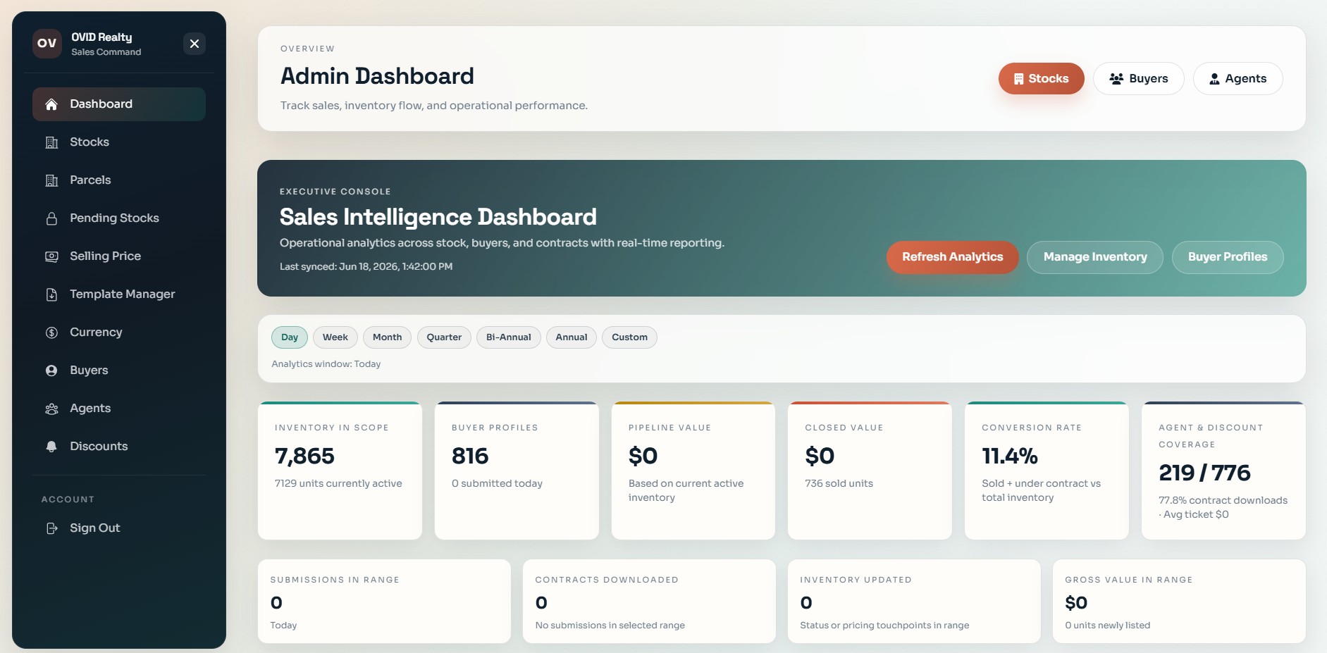The width and height of the screenshot is (1327, 653).
Task: Click the Conversion Rate 11.4% card
Action: click(1047, 471)
